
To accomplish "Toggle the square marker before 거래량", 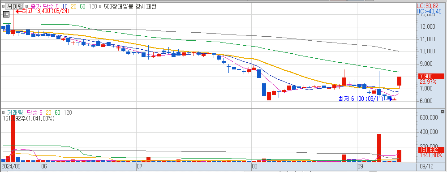I will 4,113.
